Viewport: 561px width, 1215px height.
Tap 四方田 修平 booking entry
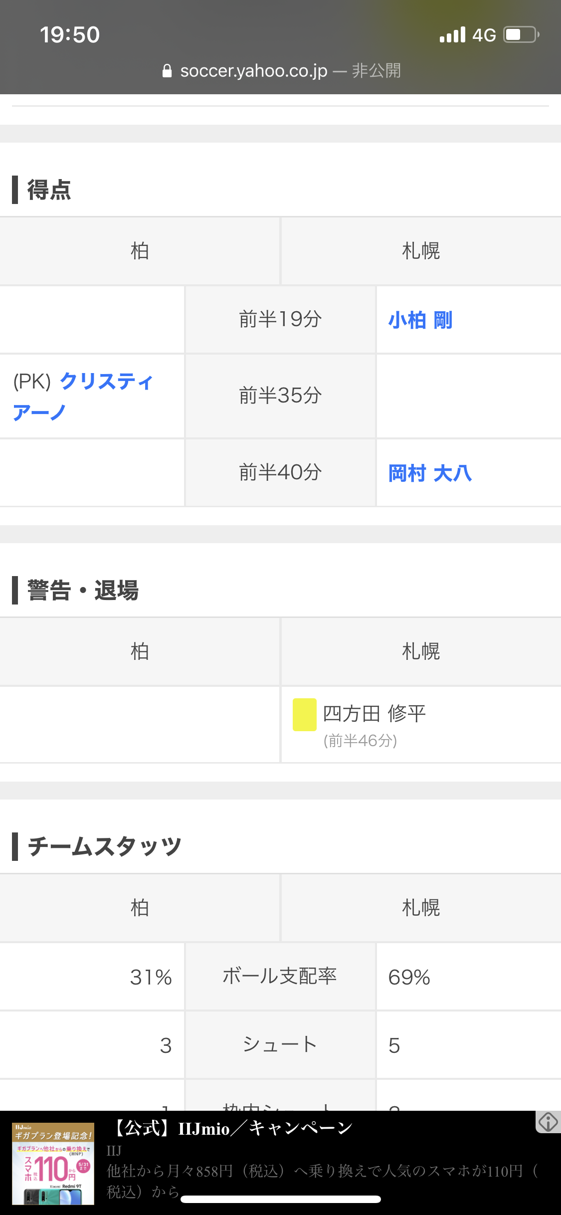point(374,714)
